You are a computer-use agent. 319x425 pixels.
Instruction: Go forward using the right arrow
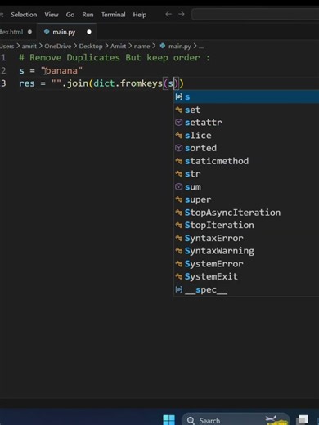tap(182, 14)
